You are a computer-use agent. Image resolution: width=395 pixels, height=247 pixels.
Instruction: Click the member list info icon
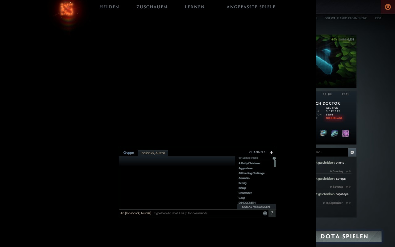[274, 158]
